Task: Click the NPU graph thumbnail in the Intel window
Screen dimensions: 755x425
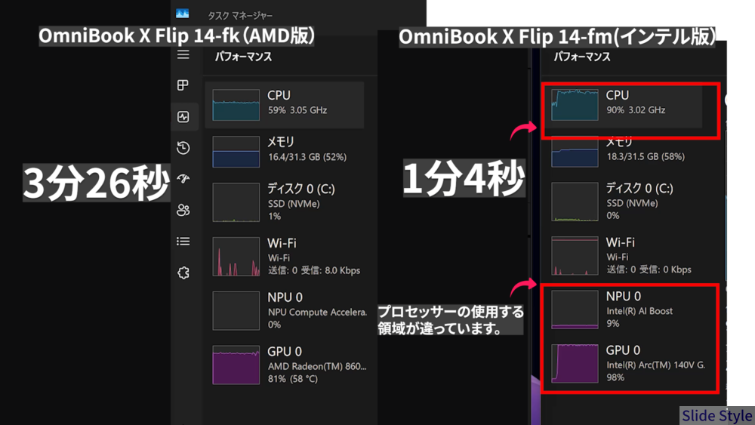Action: click(575, 310)
